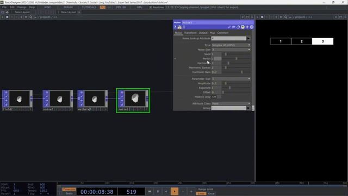Open the Pane Layout dropdown

point(22,12)
